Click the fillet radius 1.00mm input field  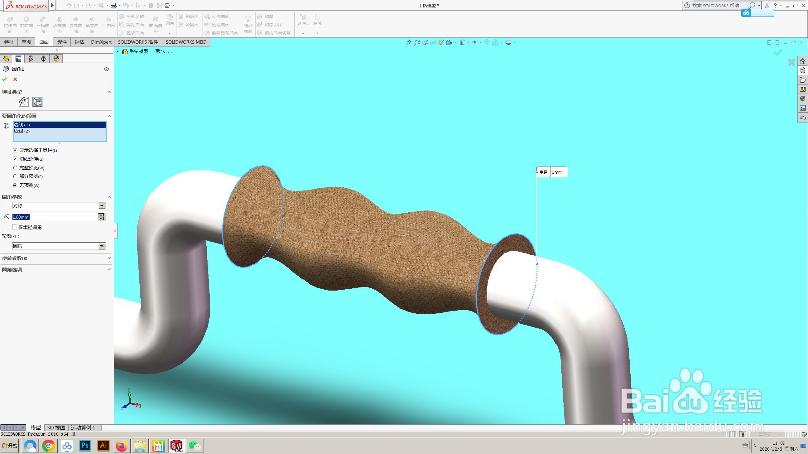point(55,217)
